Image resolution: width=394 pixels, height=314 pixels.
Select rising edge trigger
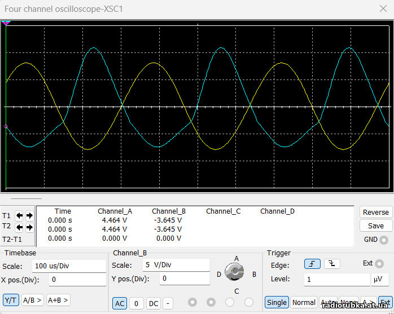312,264
